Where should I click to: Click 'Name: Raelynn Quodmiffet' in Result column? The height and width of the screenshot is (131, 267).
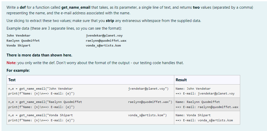point(198,102)
